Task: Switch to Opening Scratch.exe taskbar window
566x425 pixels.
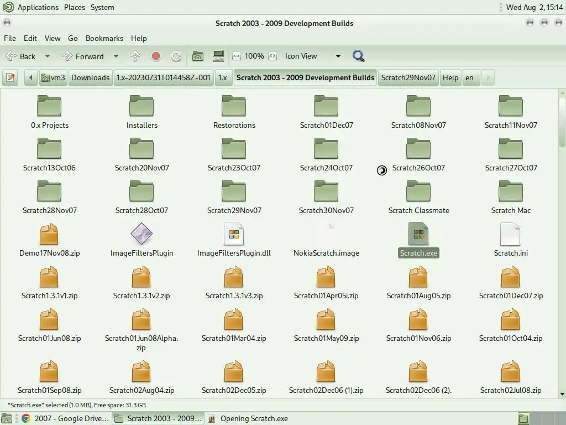Action: tap(248, 418)
